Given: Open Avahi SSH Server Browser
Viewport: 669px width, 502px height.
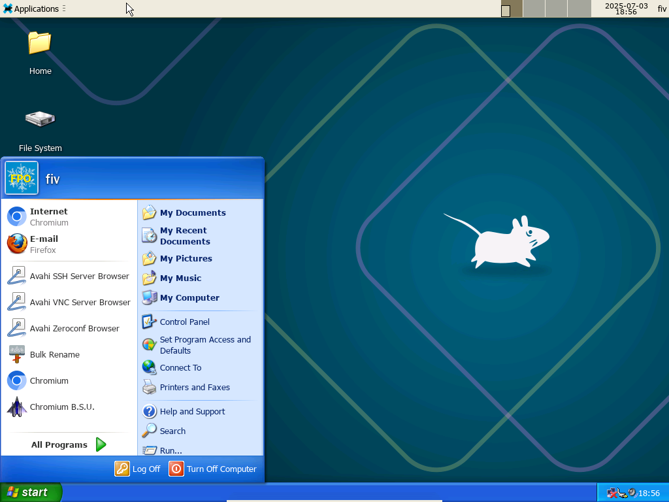Looking at the screenshot, I should (x=79, y=276).
